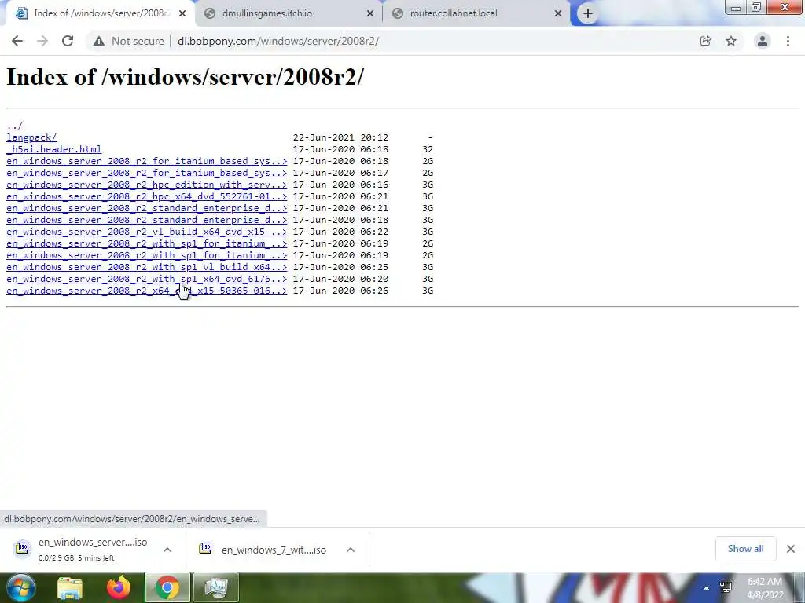Image resolution: width=805 pixels, height=603 pixels.
Task: Click the page heading Index of /windows/server/2008r2/
Action: pos(185,77)
